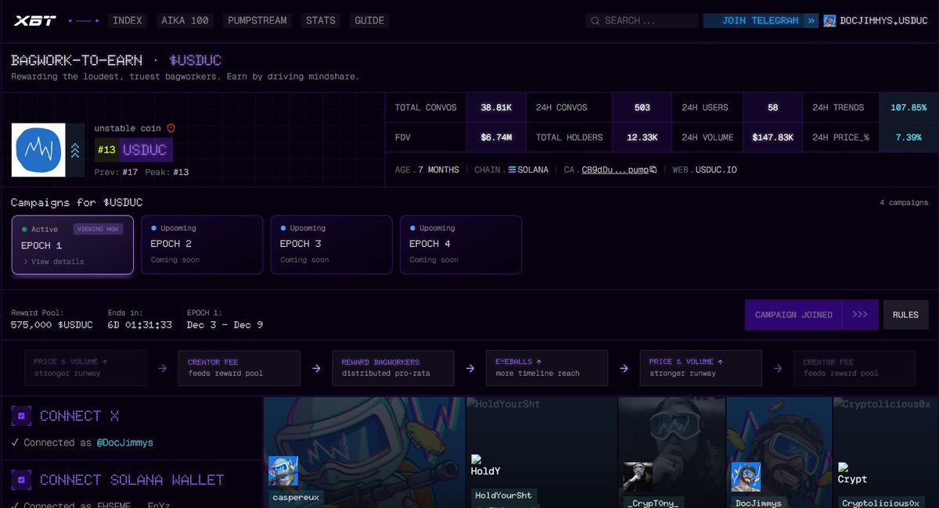Image resolution: width=939 pixels, height=508 pixels.
Task: Click the TOTAL CONVOS value 38.81K
Action: (496, 108)
